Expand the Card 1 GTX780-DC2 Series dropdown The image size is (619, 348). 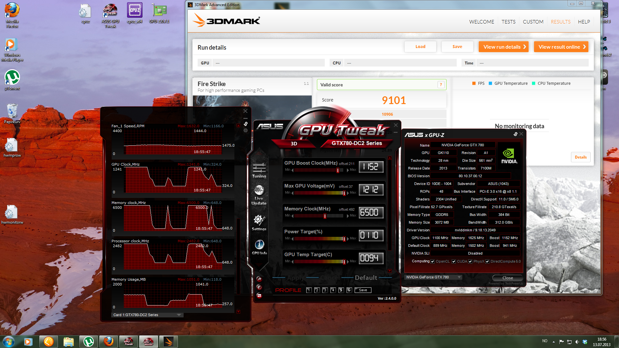pos(179,315)
